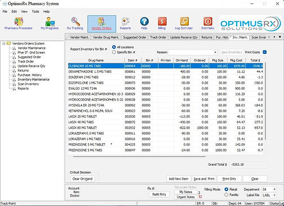This screenshot has width=284, height=206.
Task: Click Refill RX's button
Action: (159, 195)
